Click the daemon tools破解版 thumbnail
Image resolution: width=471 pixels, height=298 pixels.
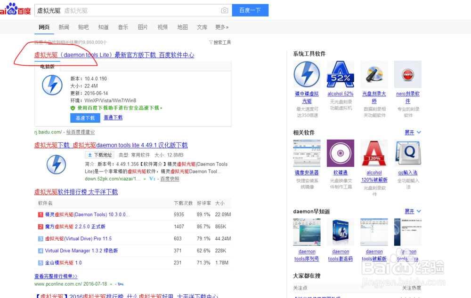pos(374,232)
